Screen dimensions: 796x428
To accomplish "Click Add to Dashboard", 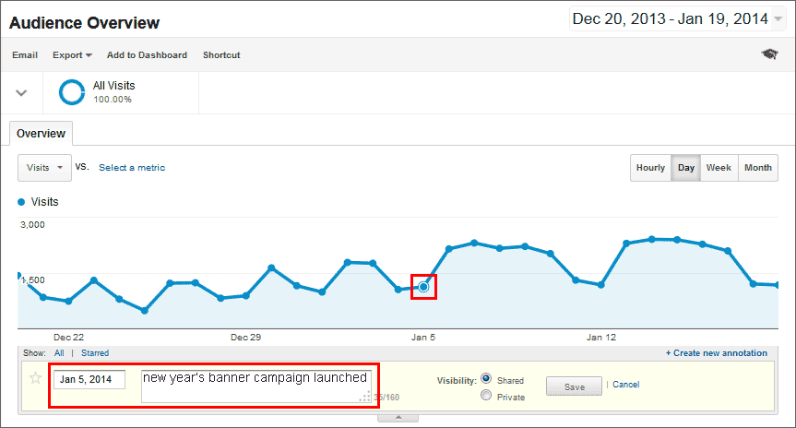I will [147, 55].
